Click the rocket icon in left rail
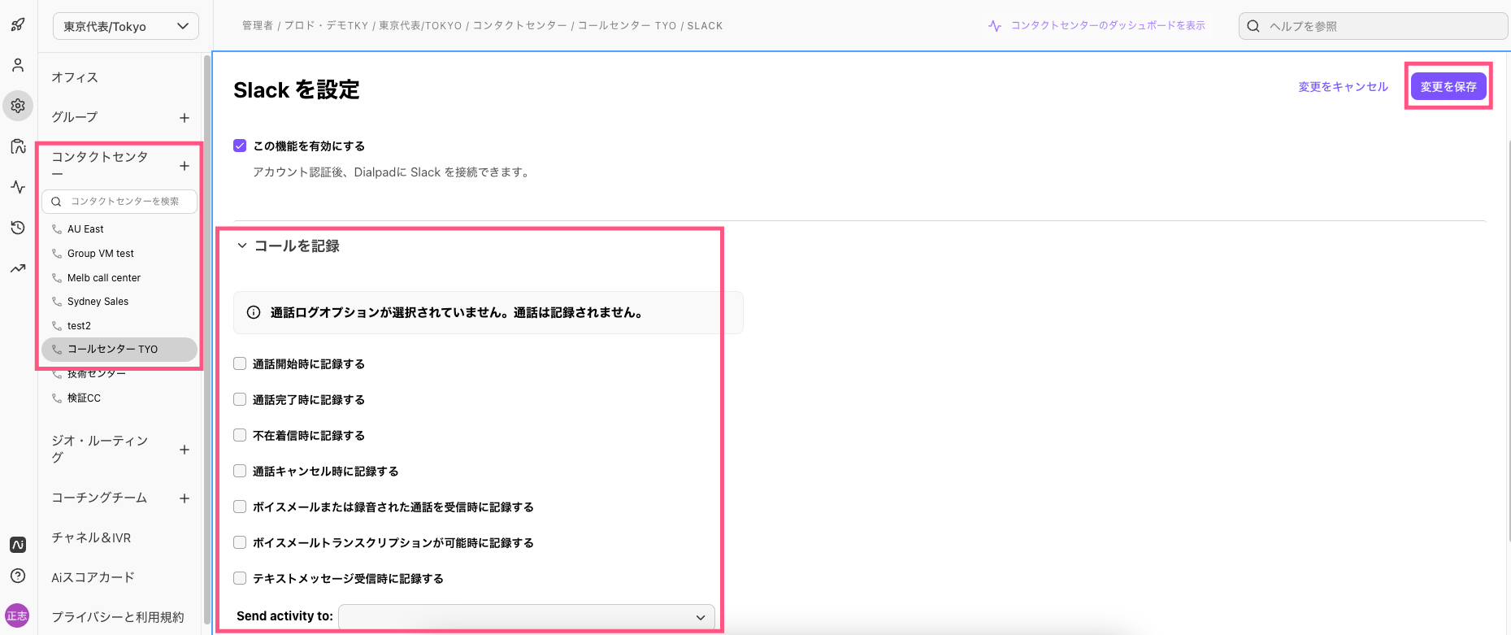The height and width of the screenshot is (635, 1511). (18, 24)
